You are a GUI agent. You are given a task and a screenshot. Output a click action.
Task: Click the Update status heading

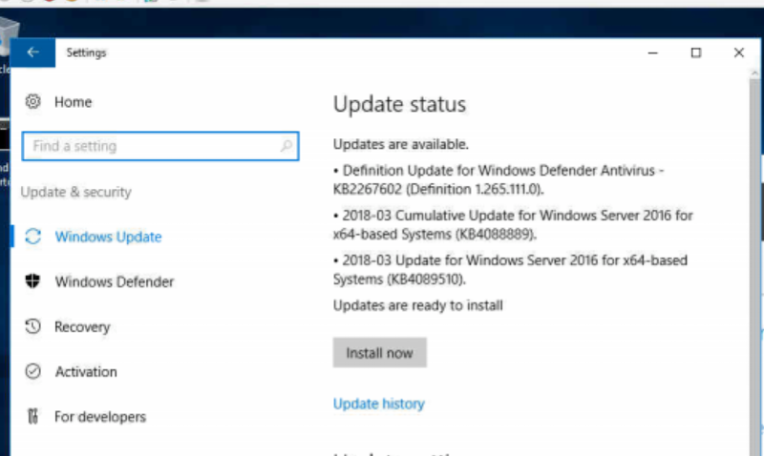(x=399, y=104)
